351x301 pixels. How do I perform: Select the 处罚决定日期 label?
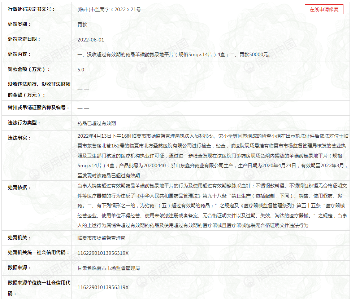(24, 39)
